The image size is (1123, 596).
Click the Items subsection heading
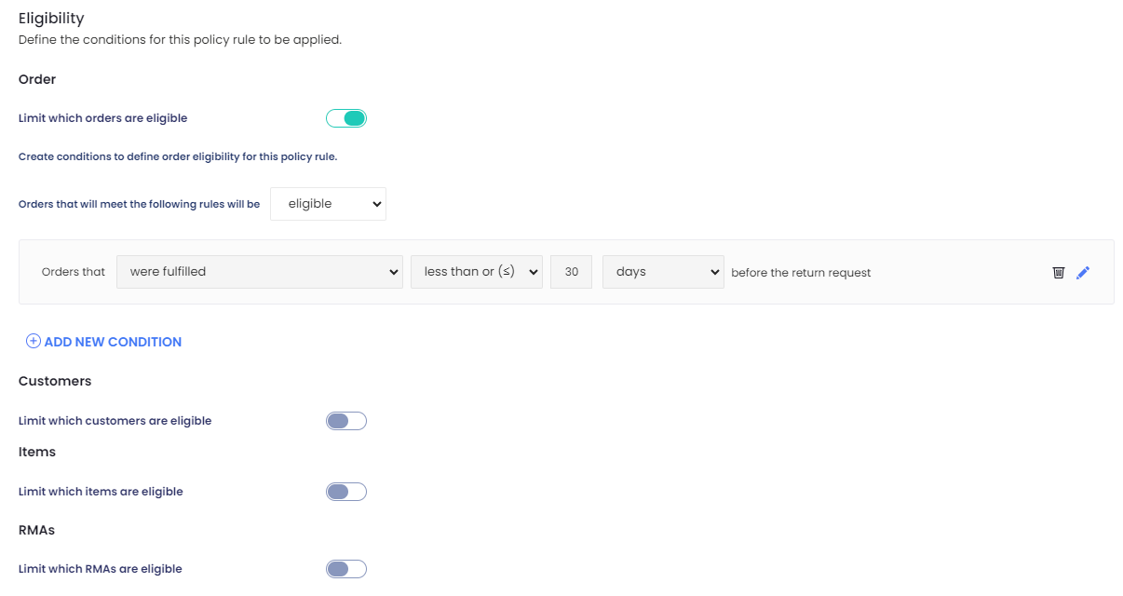37,452
